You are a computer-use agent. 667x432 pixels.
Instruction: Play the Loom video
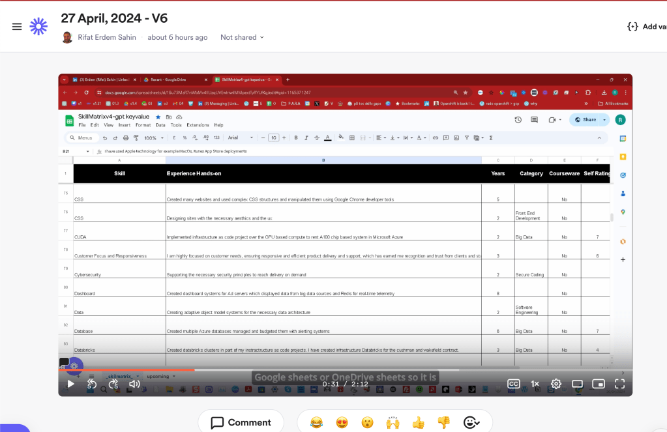point(70,384)
